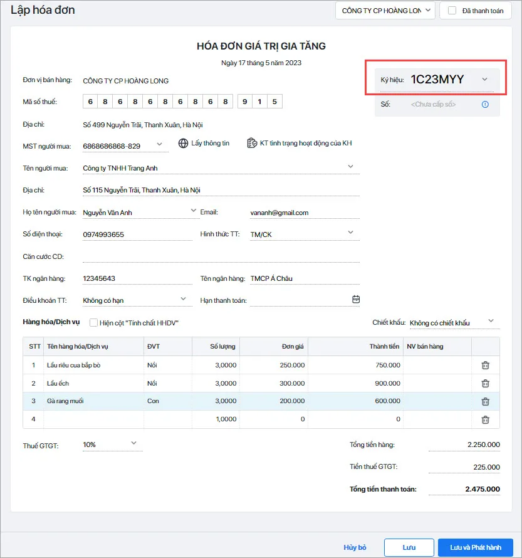Tick the Đã thanh toán checkbox
522x558 pixels.
pyautogui.click(x=452, y=11)
